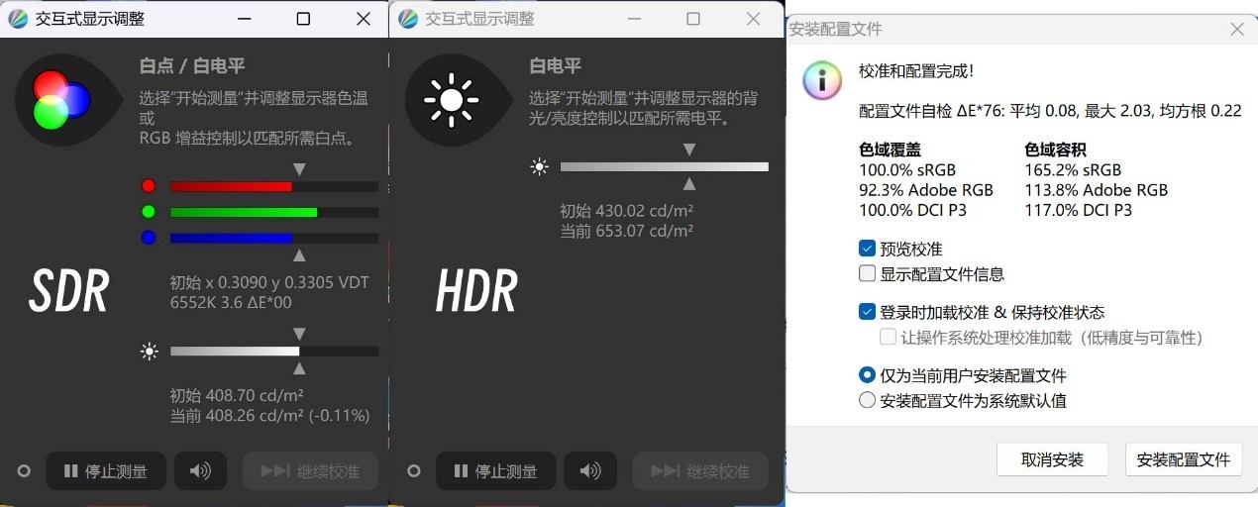Click the red channel indicator dot
Screen dimensions: 1258x507
point(149,185)
